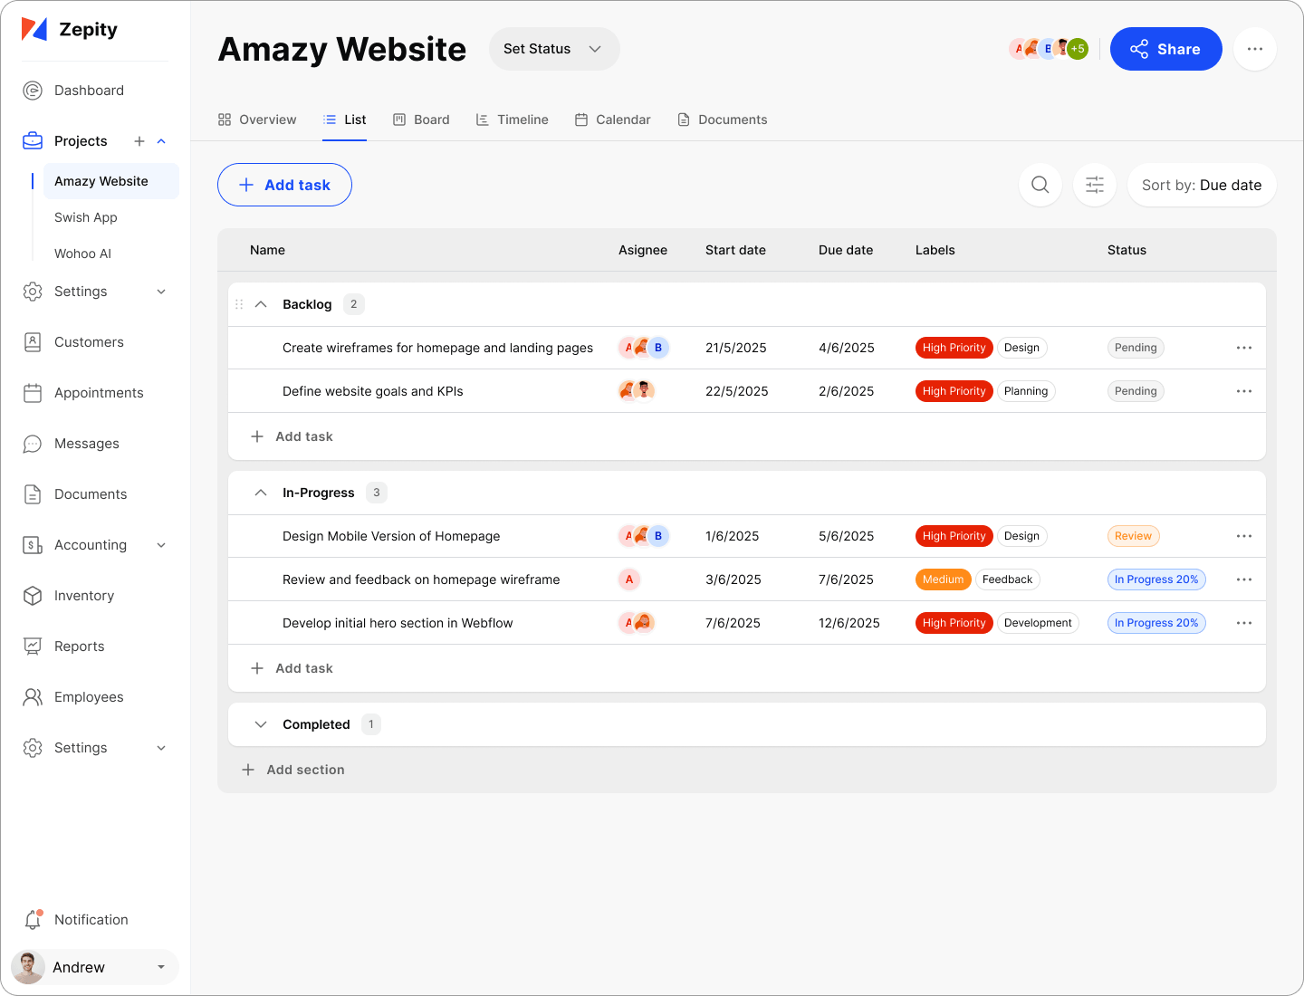1304x996 pixels.
Task: Collapse the Backlog section
Action: click(261, 304)
